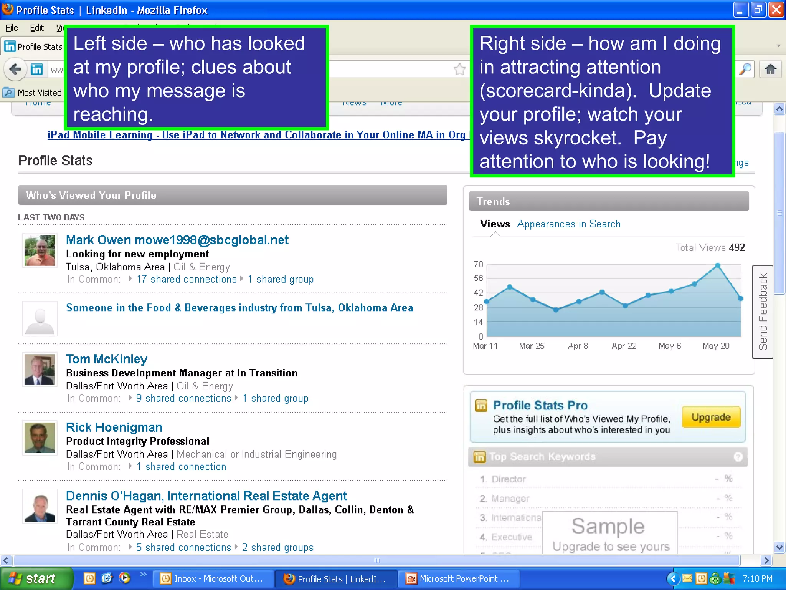Select the Views trends tab
The width and height of the screenshot is (786, 590).
[495, 224]
